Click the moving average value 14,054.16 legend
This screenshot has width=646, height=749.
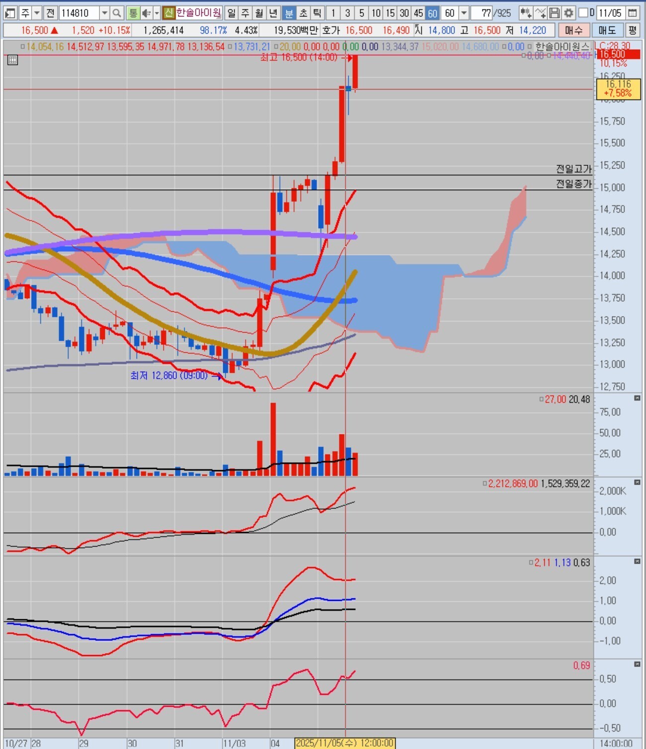pyautogui.click(x=45, y=47)
